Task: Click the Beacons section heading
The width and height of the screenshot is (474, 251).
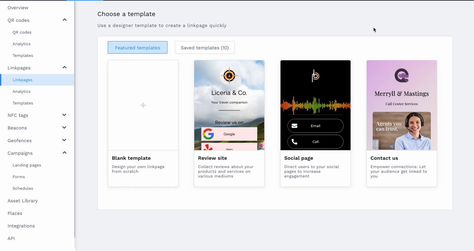Action: pos(17,128)
